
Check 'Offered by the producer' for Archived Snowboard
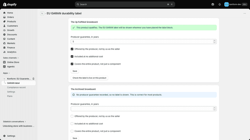coord(72,116)
